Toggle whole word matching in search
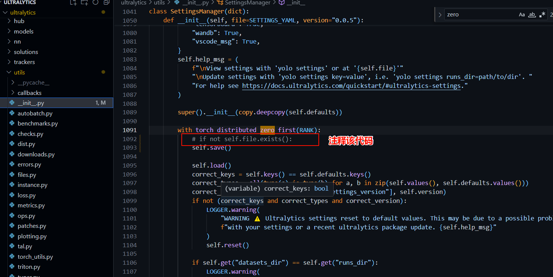The width and height of the screenshot is (553, 277). tap(532, 14)
